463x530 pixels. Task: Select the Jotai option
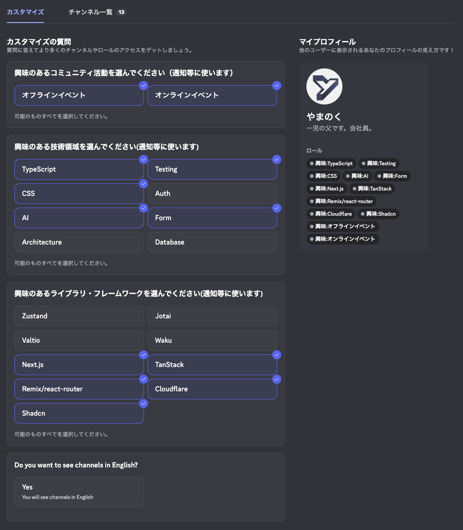point(212,316)
